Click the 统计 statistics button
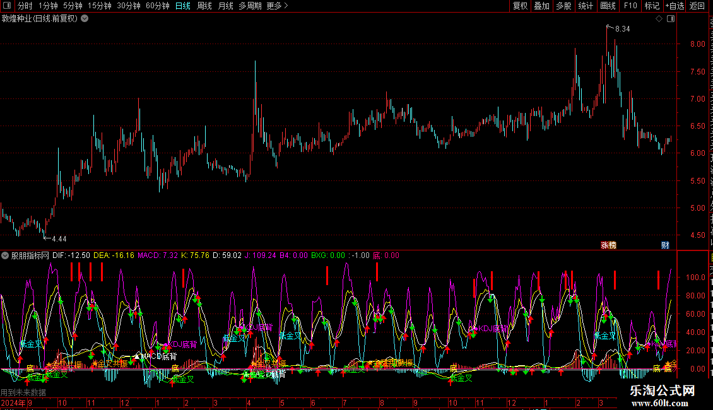 tap(585, 6)
